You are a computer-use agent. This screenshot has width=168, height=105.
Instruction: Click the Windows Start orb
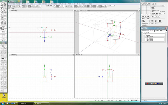point(3,103)
